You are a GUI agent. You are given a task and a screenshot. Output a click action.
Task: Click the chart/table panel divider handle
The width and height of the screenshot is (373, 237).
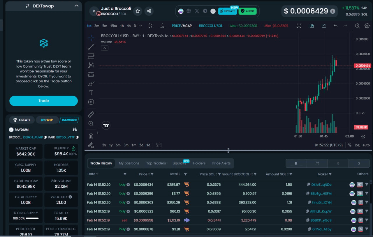228,151
